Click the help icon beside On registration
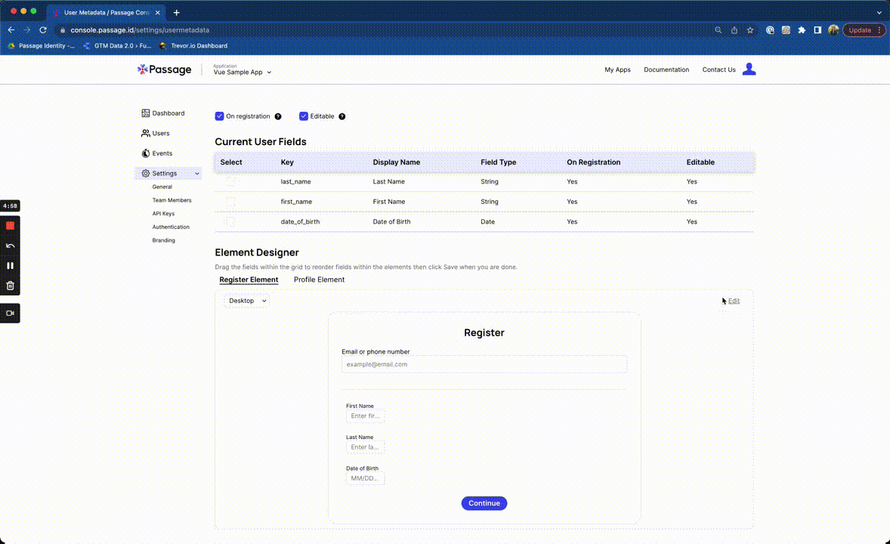Image resolution: width=890 pixels, height=544 pixels. pos(277,116)
